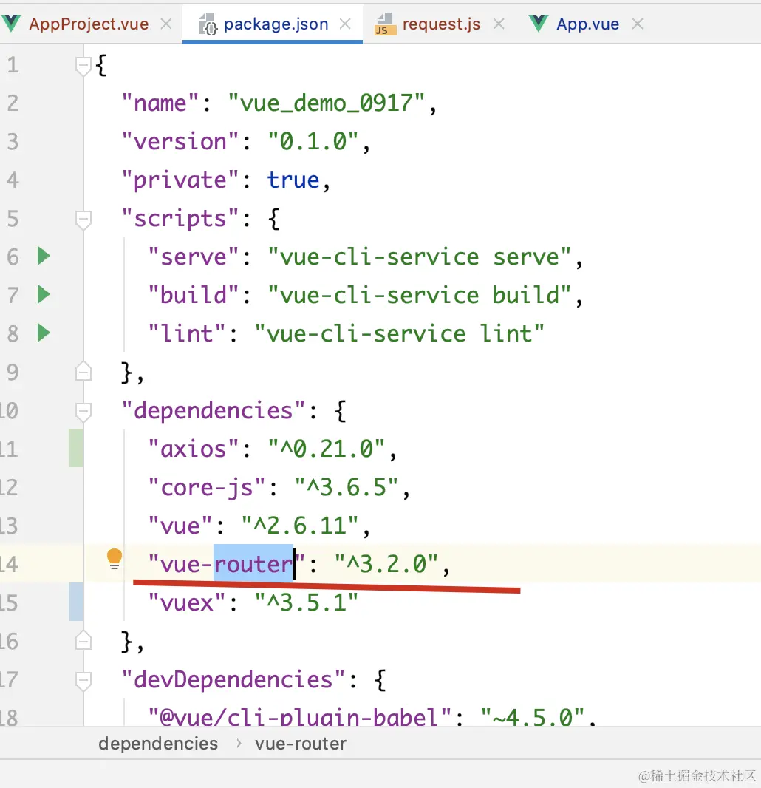Click the "scripts" key
Viewport: 761px width, 788px height.
point(180,219)
